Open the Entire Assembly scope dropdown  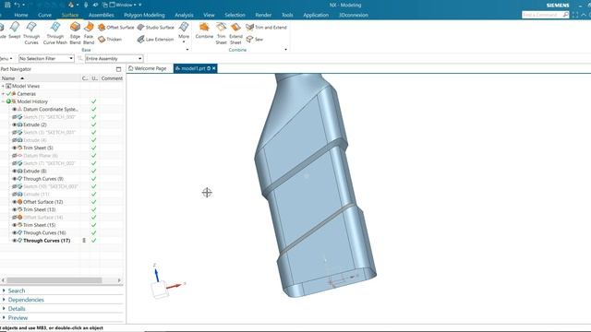[114, 59]
